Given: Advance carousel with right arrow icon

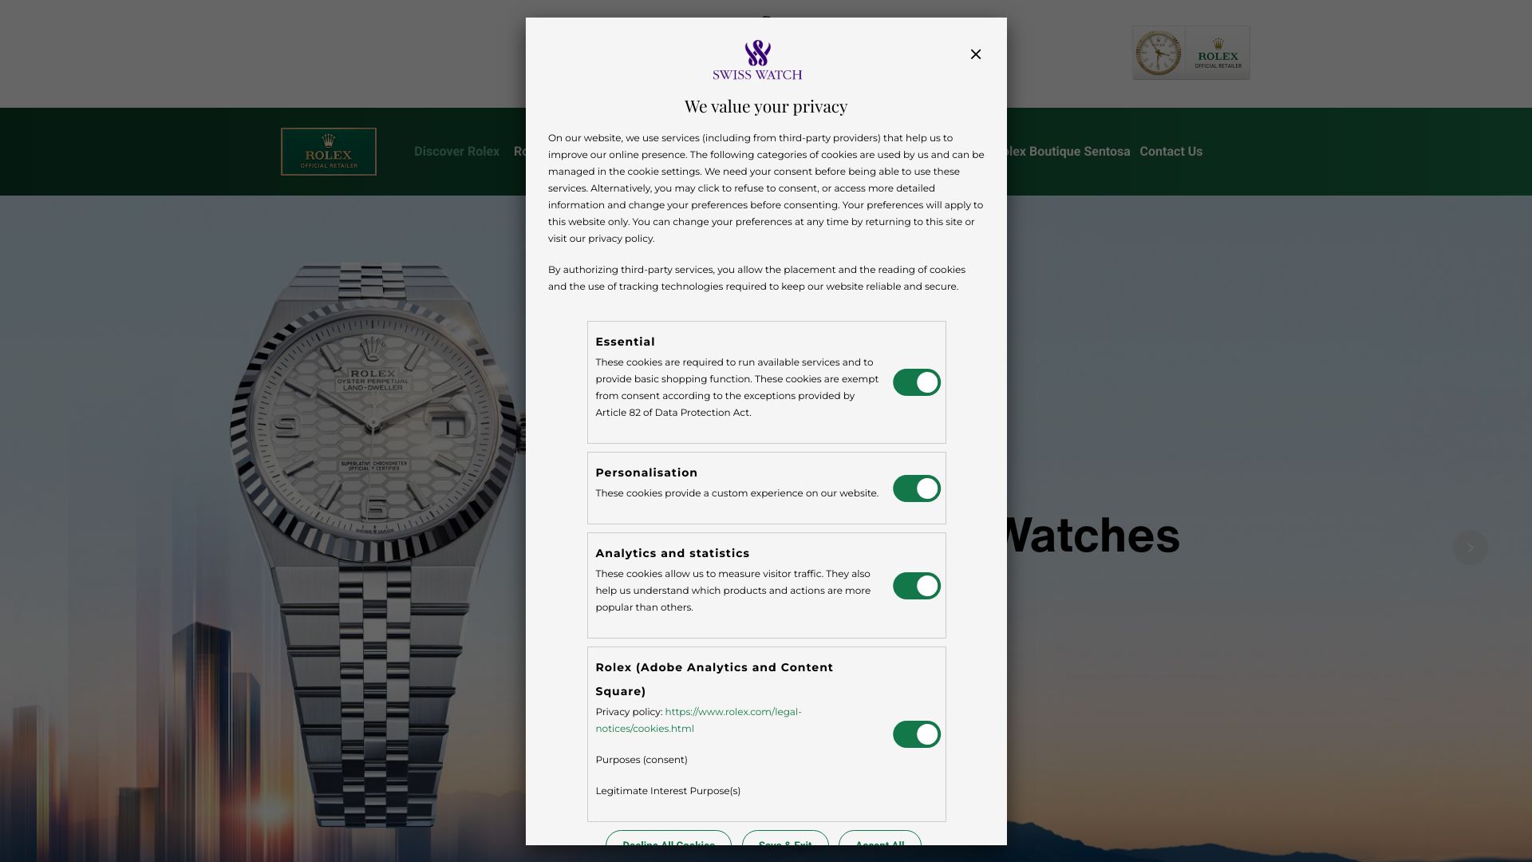Looking at the screenshot, I should point(1470,548).
